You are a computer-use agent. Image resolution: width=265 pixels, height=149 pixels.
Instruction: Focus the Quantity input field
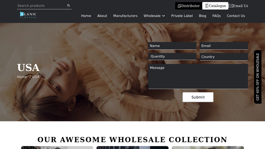tap(172, 56)
